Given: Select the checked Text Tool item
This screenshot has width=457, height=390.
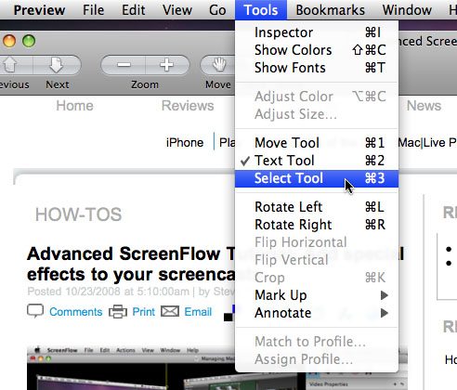Looking at the screenshot, I should coord(317,161).
